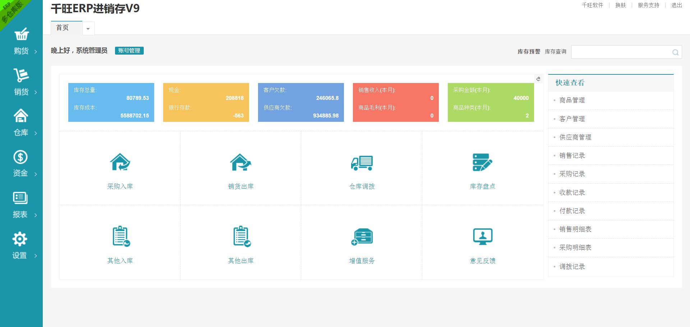This screenshot has height=327, width=690.
Task: Click the 增值服务 add-service icon
Action: pyautogui.click(x=362, y=237)
